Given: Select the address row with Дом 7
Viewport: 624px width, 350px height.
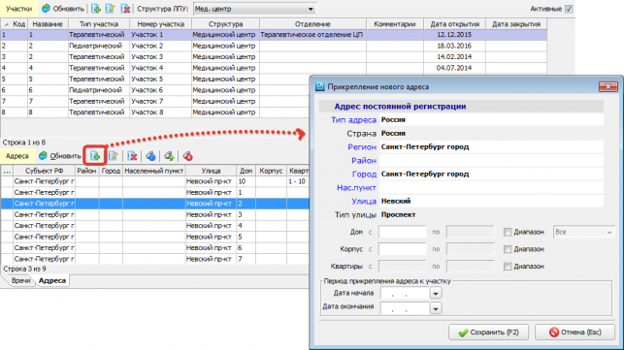Looking at the screenshot, I should pyautogui.click(x=155, y=259).
